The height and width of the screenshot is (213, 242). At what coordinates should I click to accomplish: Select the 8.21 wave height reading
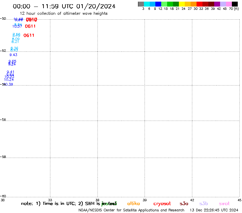coord(15,42)
